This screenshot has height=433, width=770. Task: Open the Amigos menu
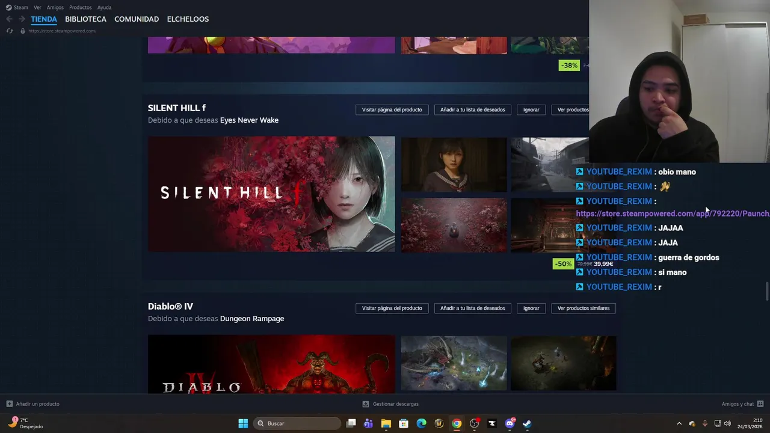click(x=55, y=7)
